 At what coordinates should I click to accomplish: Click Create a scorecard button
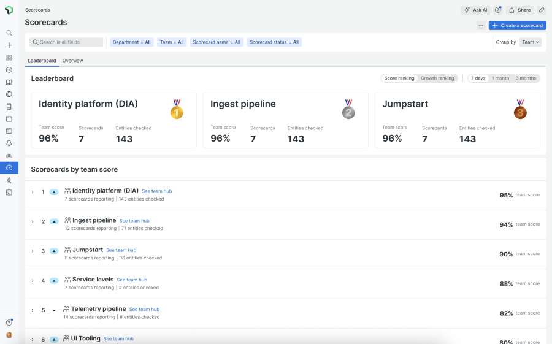pos(518,25)
